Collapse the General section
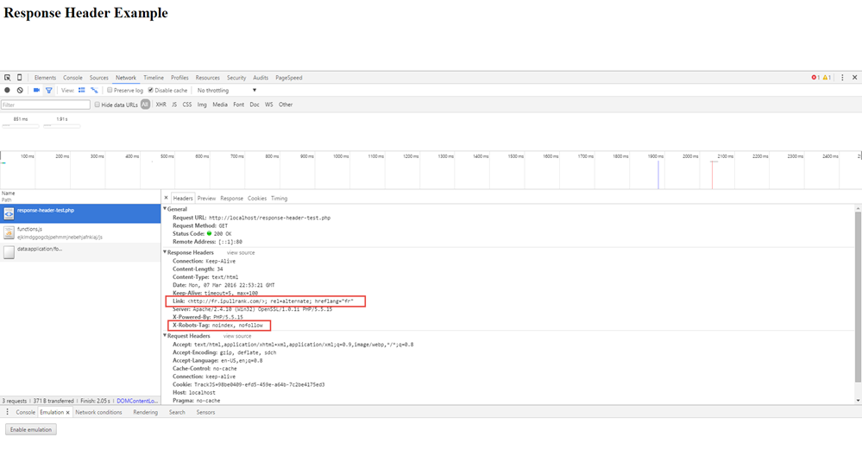The image size is (862, 450). (166, 209)
